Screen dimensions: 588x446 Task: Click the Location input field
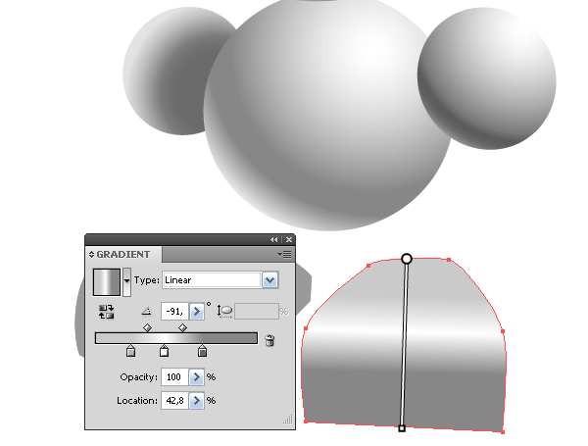(174, 401)
